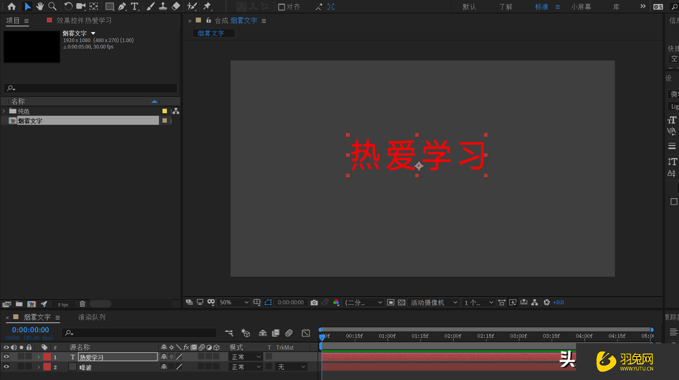
Task: Hide the 噪波 layer eye
Action: [6, 366]
